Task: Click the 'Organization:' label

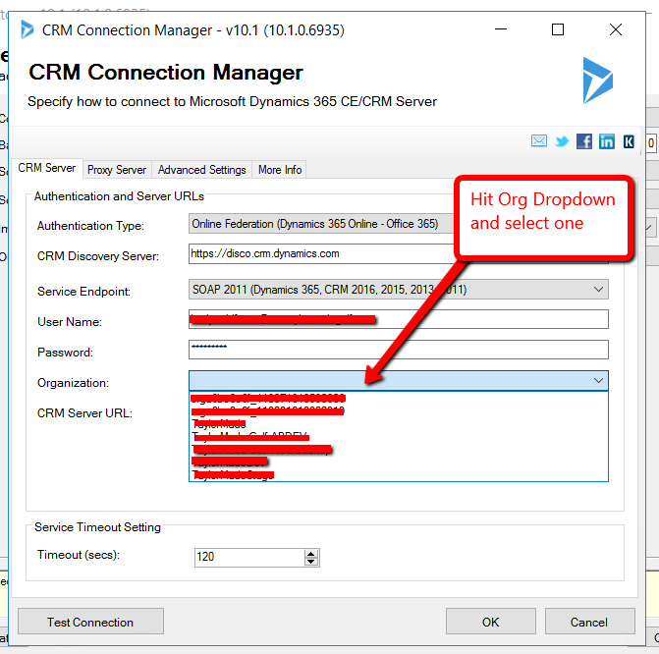Action: [73, 383]
